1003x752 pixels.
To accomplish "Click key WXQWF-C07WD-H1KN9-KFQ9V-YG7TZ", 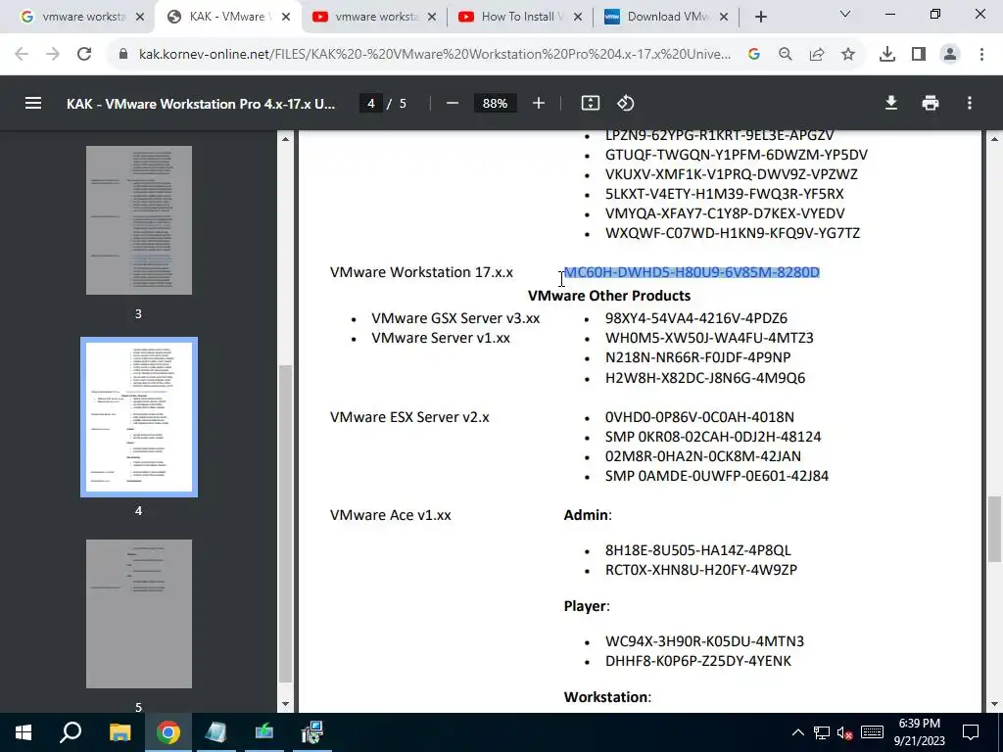I will click(733, 233).
